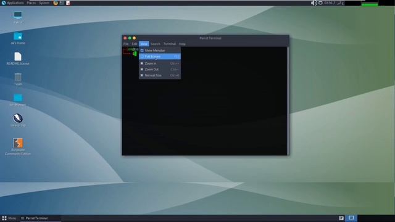This screenshot has height=222, width=395.
Task: Click the Parrot logo in the top panel
Action: point(4,2)
